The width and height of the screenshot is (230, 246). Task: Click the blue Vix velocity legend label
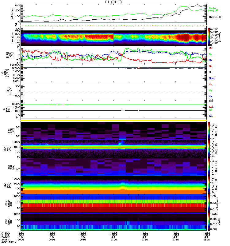click(210, 96)
